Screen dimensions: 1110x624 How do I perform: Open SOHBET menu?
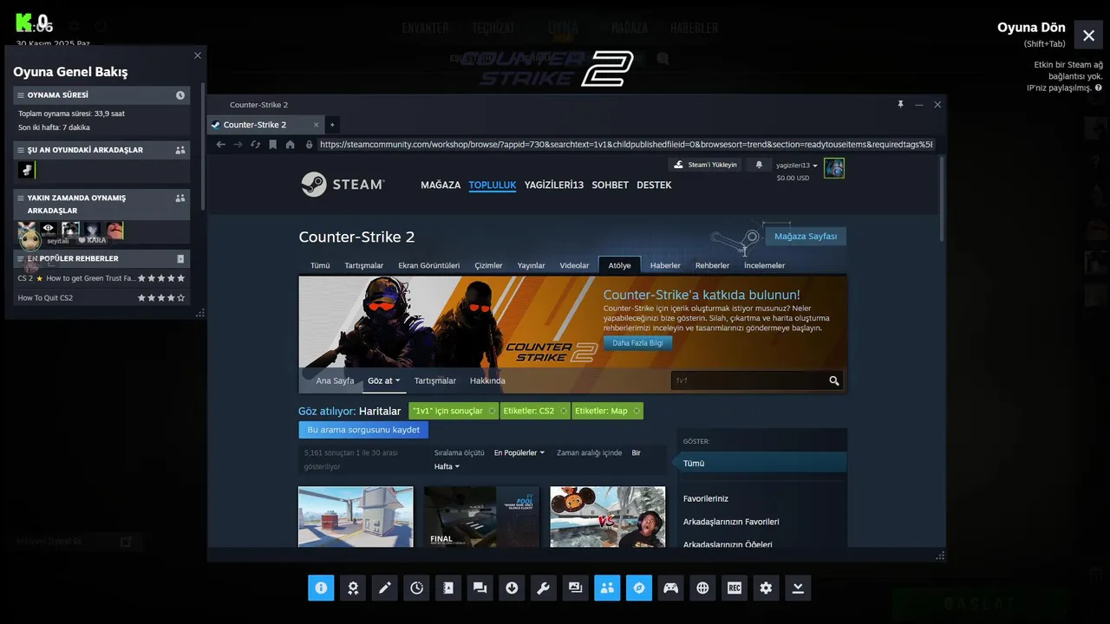click(610, 185)
